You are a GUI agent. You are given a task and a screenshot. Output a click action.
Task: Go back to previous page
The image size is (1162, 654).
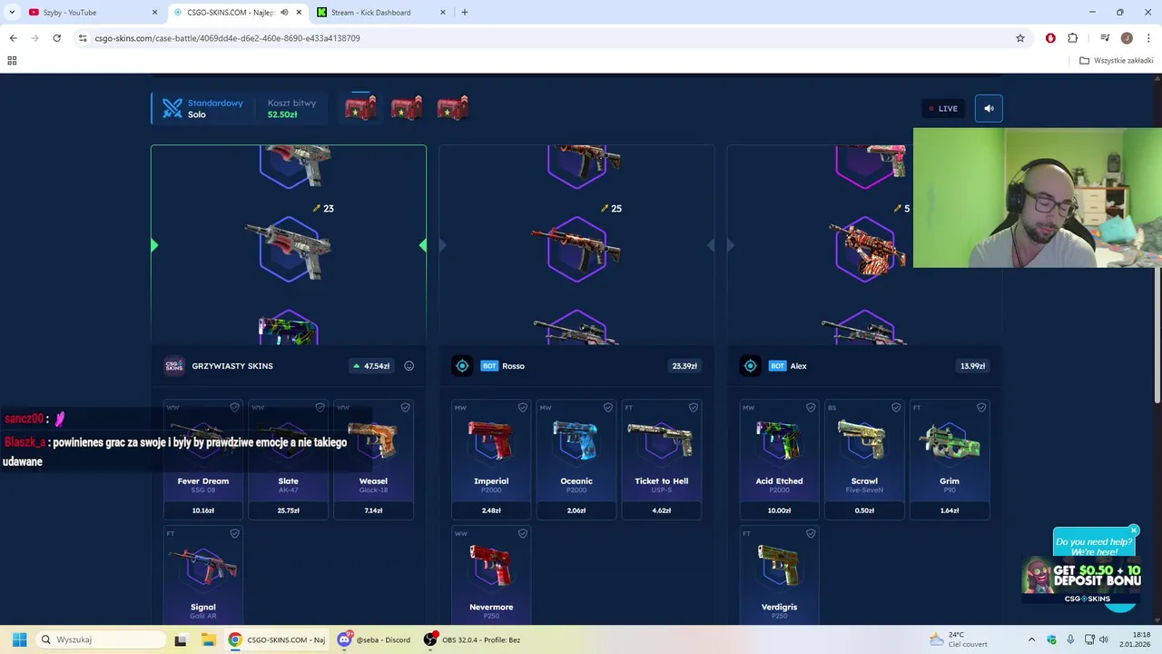(13, 38)
